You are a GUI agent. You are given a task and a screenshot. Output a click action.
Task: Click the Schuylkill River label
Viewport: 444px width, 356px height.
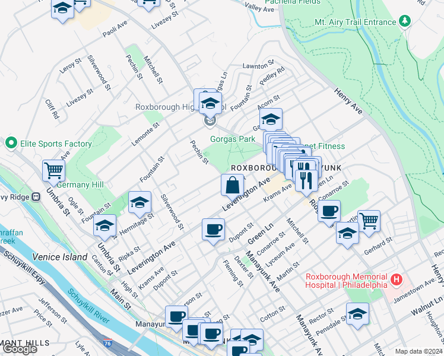pyautogui.click(x=88, y=306)
